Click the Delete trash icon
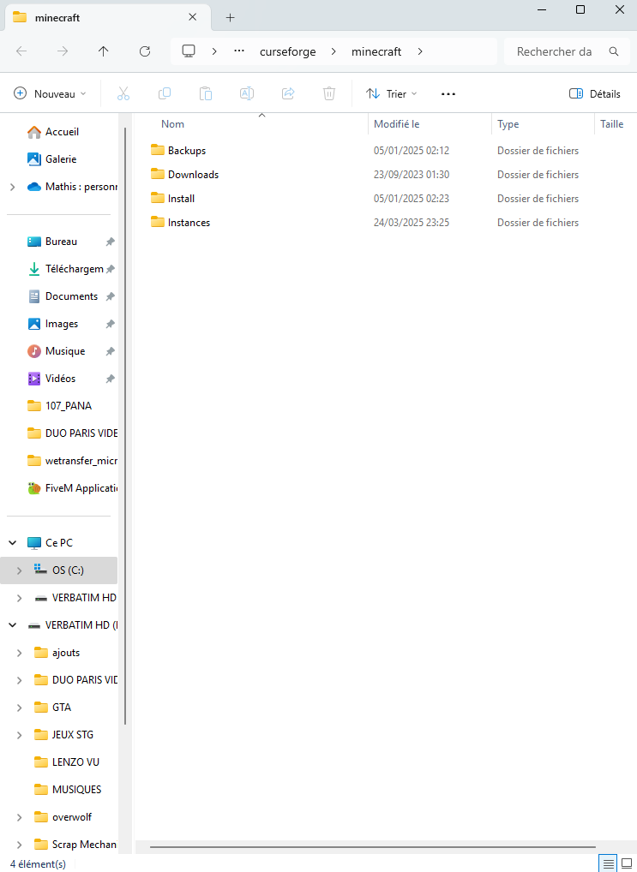Screen dimensions: 637x872 coord(329,93)
